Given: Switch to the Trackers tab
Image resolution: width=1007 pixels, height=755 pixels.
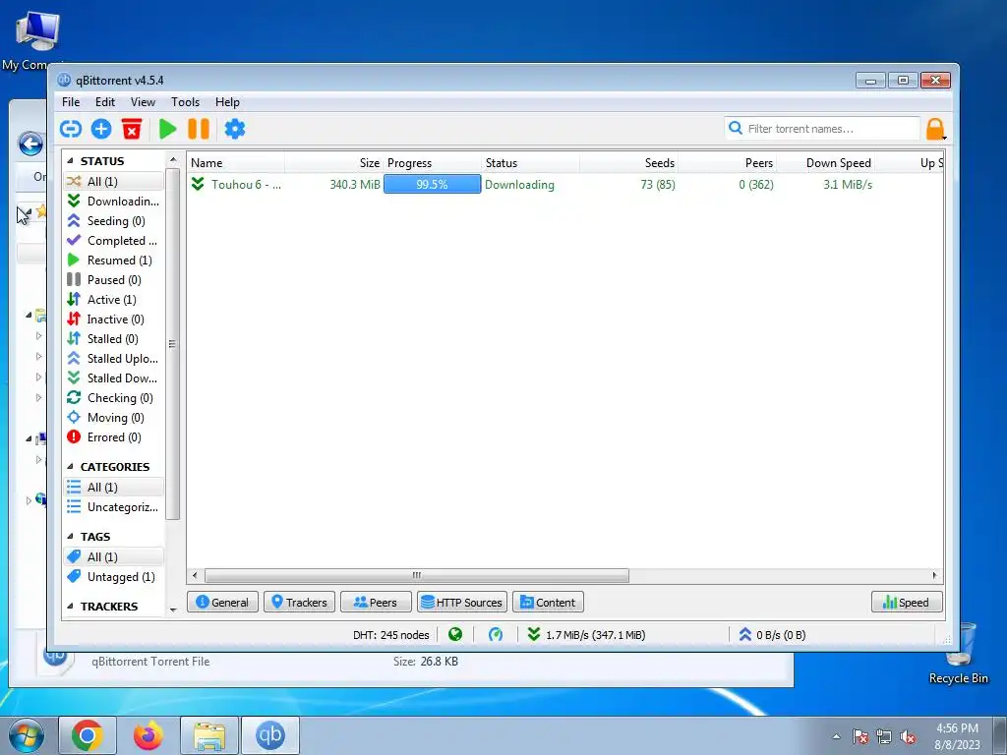Looking at the screenshot, I should pos(299,603).
